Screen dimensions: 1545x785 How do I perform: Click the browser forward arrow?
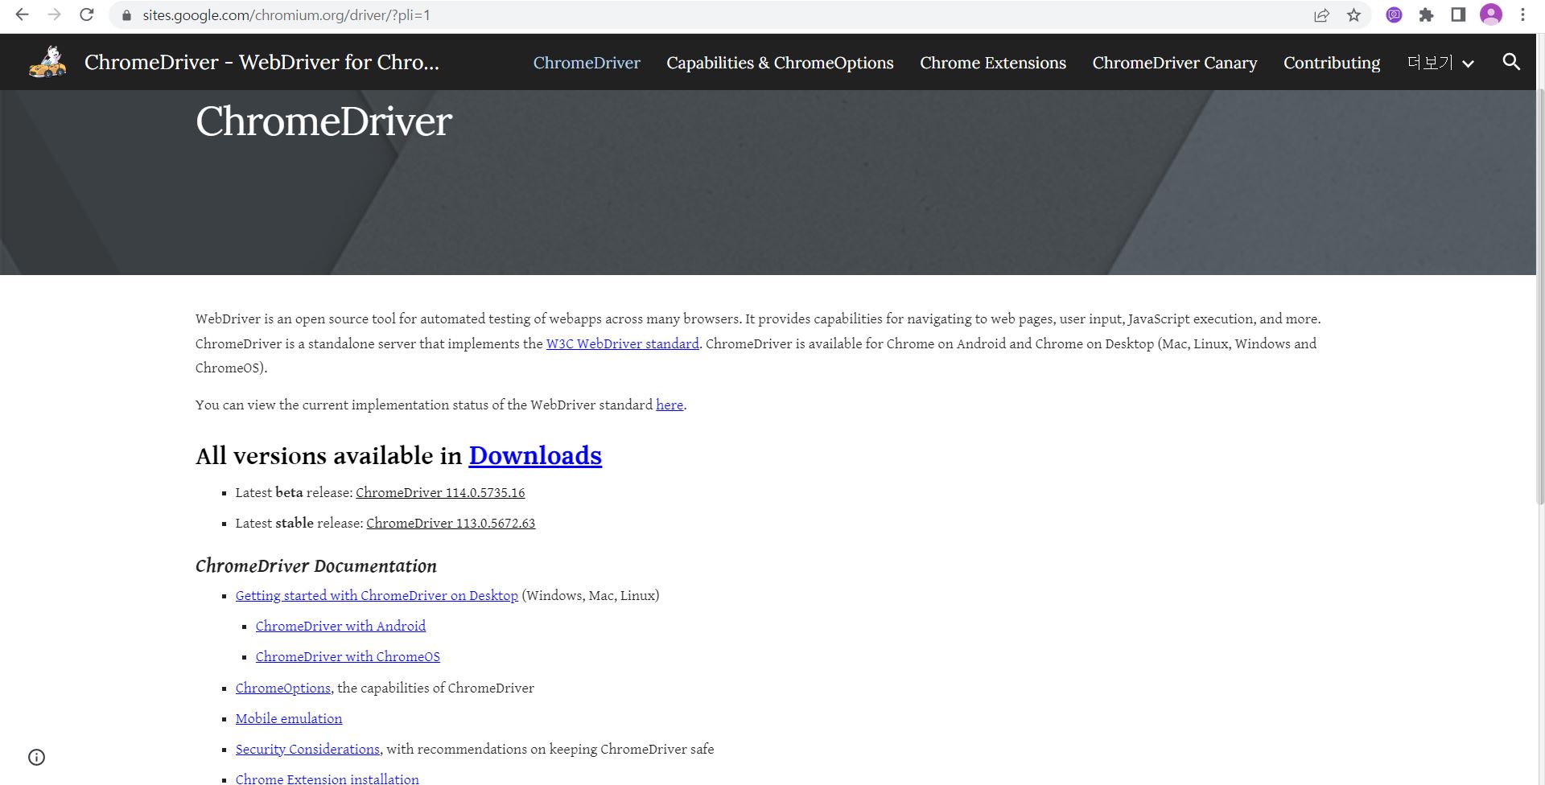click(54, 14)
